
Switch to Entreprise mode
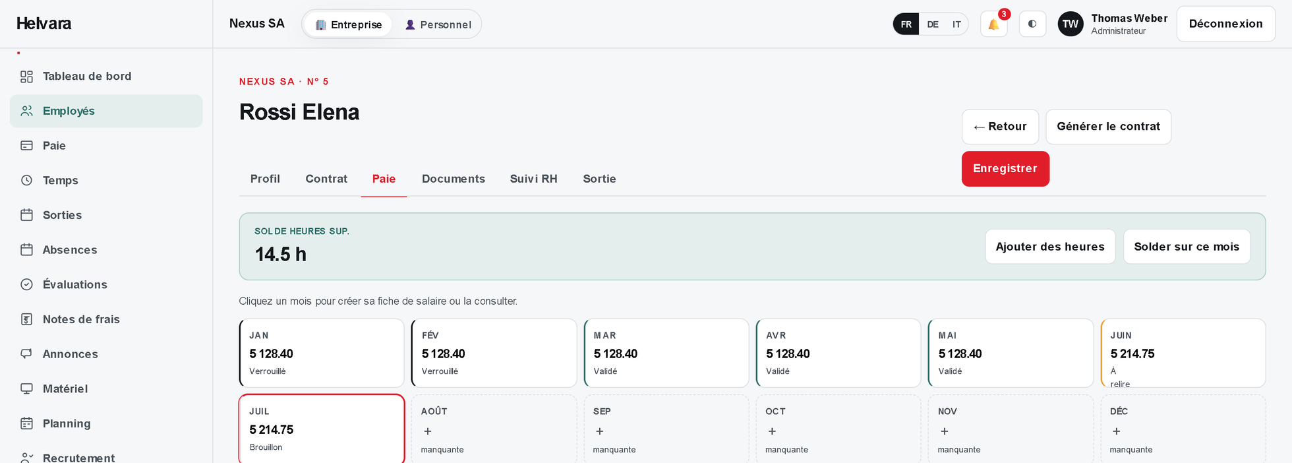(x=349, y=24)
